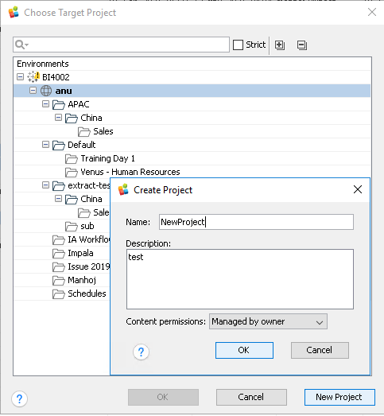Collapse the BI4002 environment node
The image size is (384, 416).
[20, 77]
